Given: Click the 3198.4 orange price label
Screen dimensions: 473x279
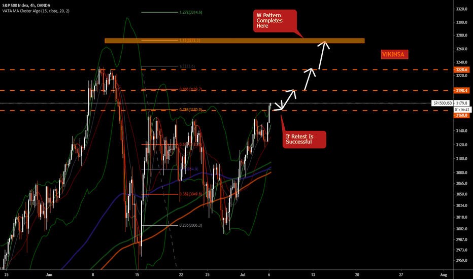Looking at the screenshot, I should (461, 90).
